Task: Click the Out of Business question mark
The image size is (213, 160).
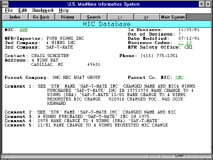Action: pos(180,34)
